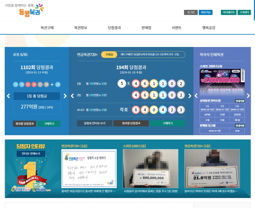This screenshot has width=255, height=208.
Task: Open the 21.6억원 winner photo thumbnail
Action: tap(212, 169)
